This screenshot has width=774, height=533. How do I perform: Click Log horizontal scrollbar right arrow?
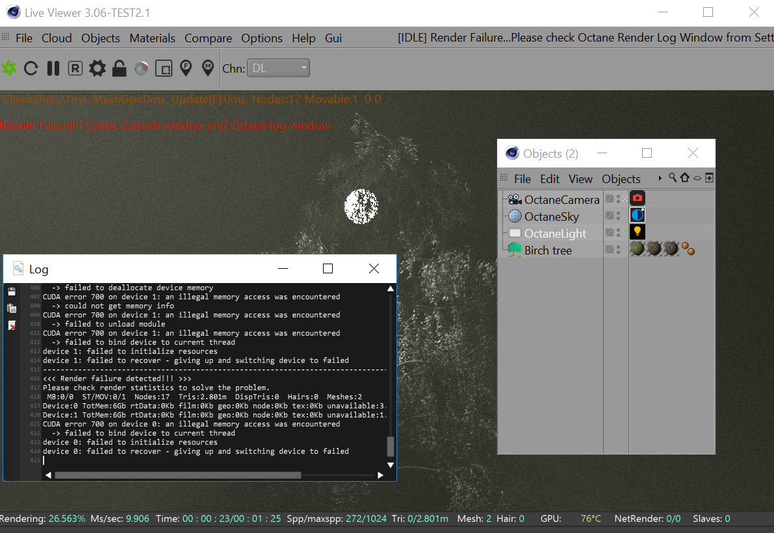pyautogui.click(x=380, y=475)
